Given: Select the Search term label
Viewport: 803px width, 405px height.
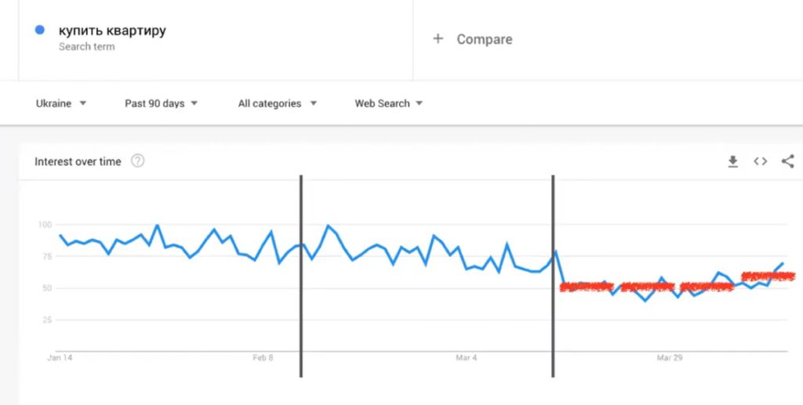Looking at the screenshot, I should [x=86, y=46].
